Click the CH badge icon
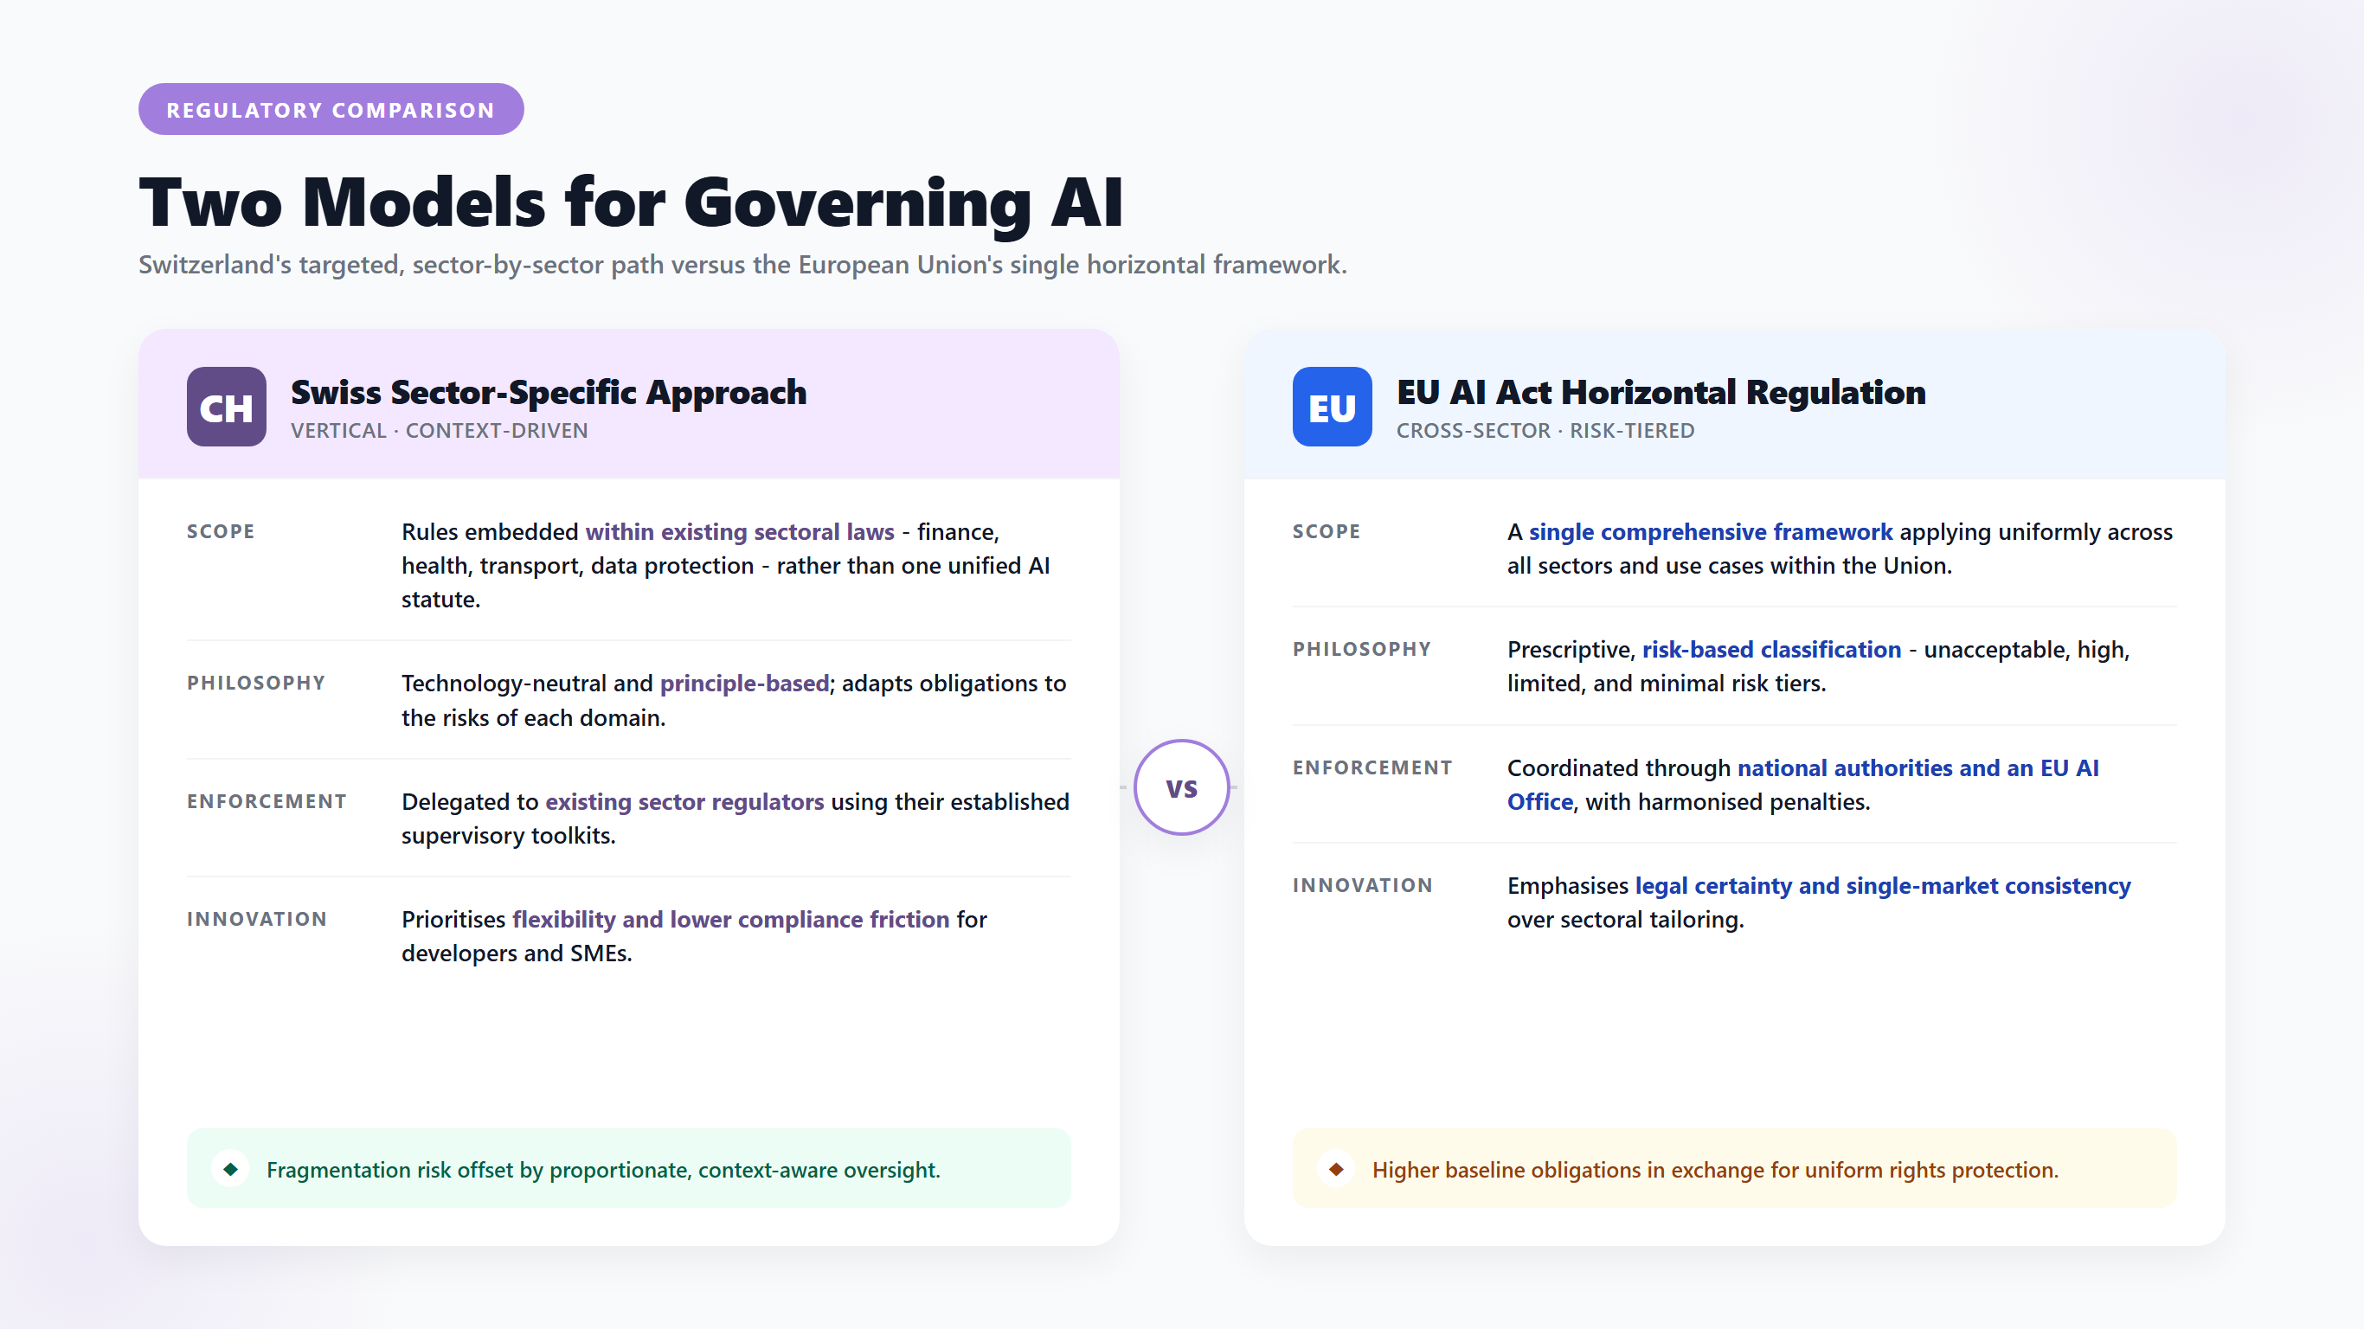This screenshot has height=1329, width=2364. click(x=227, y=407)
